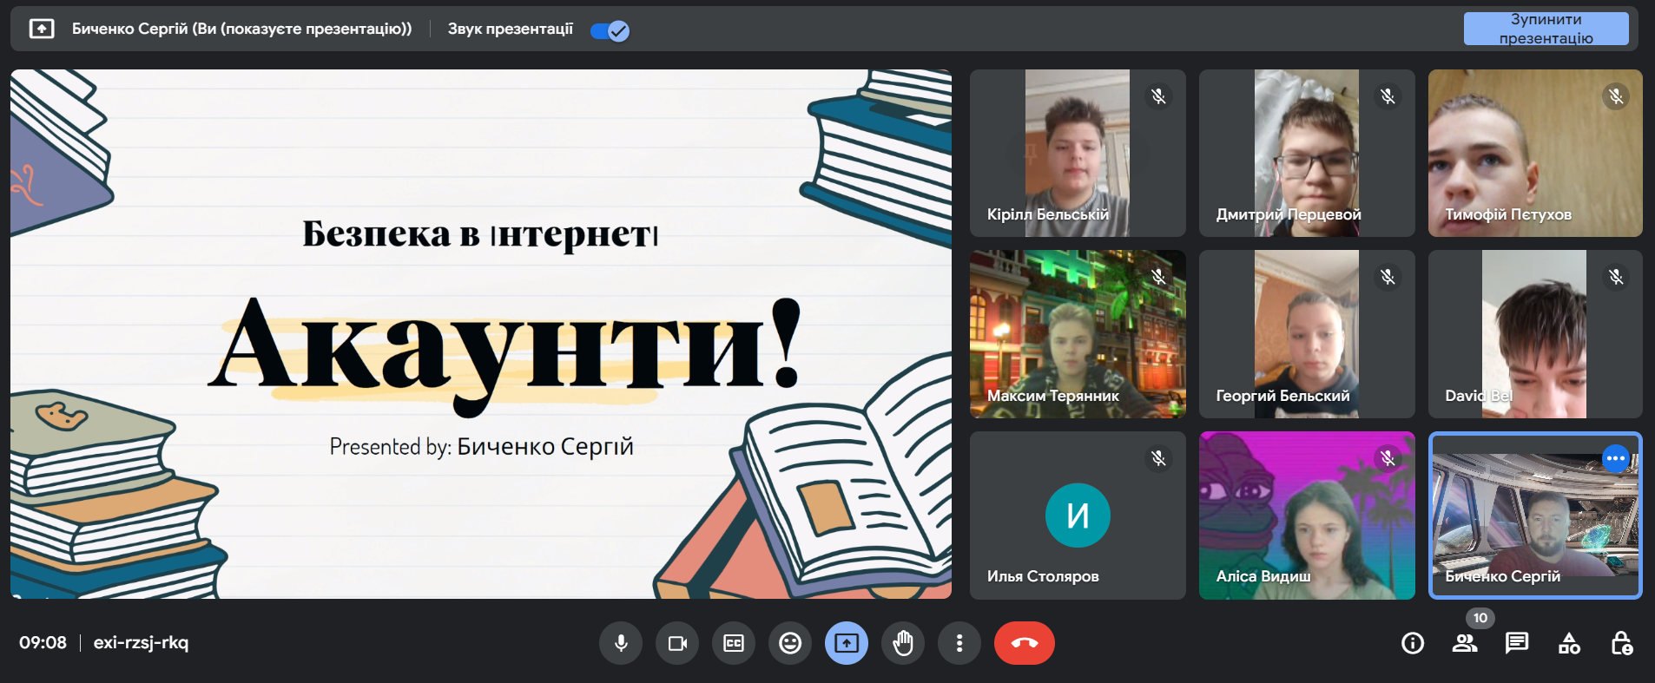The image size is (1655, 683).
Task: Open the emoji reactions picker
Action: tap(790, 643)
